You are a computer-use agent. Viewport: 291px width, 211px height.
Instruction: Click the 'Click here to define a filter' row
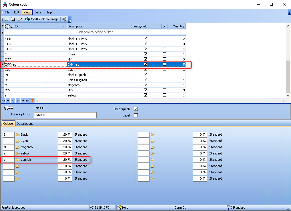pos(95,32)
